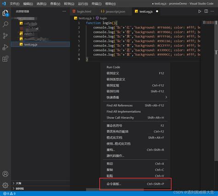Screen dimensions: 218x196
Task: Open the Accounts icon in activity bar
Action: (6, 174)
